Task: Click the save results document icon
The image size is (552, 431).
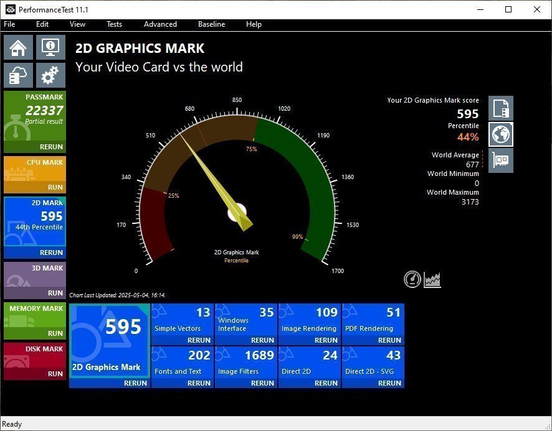Action: tap(500, 108)
